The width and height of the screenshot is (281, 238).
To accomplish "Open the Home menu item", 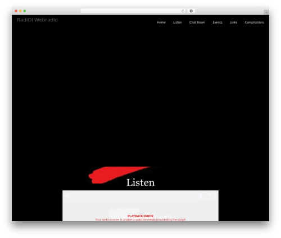I will coord(161,23).
